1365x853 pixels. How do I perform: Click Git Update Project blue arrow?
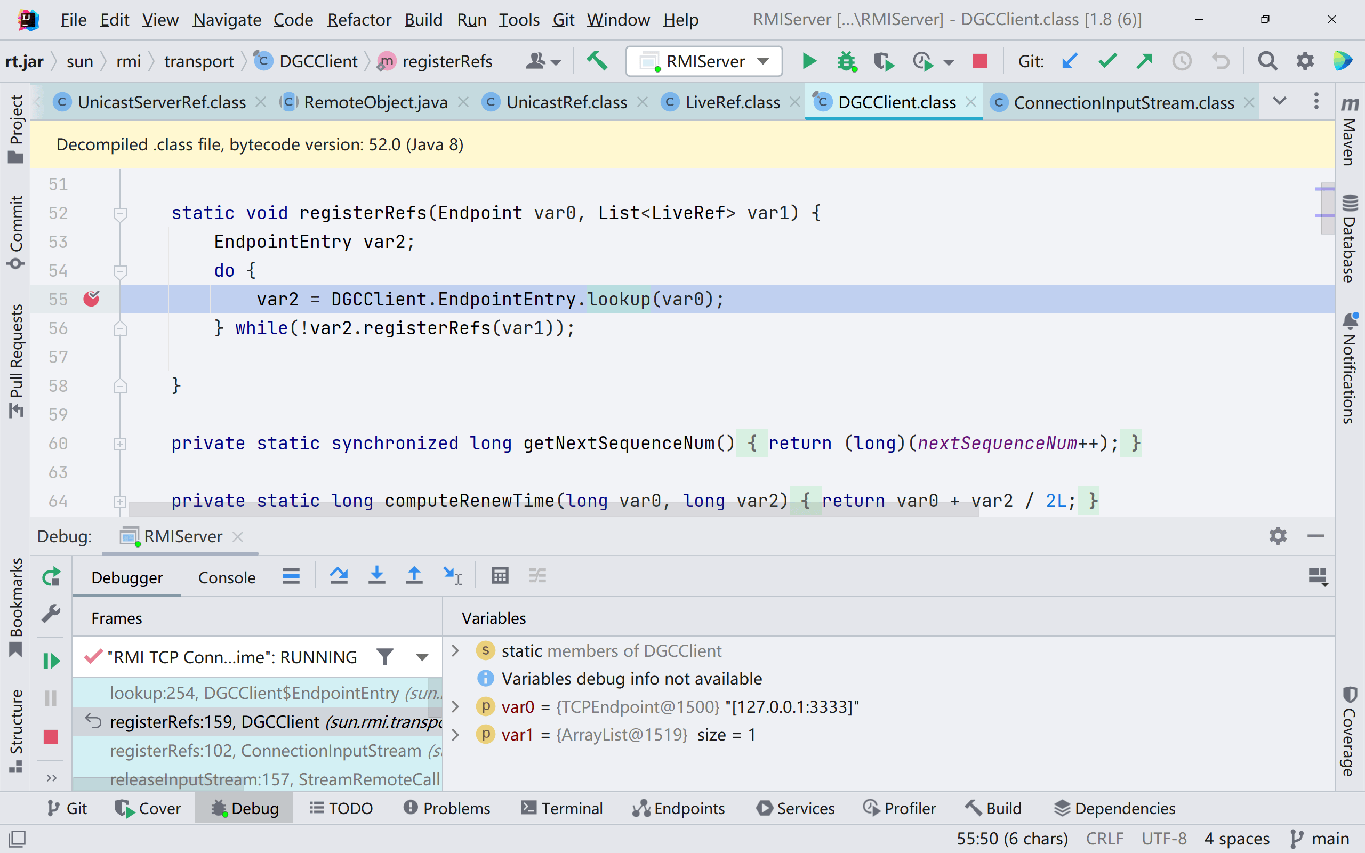tap(1070, 61)
